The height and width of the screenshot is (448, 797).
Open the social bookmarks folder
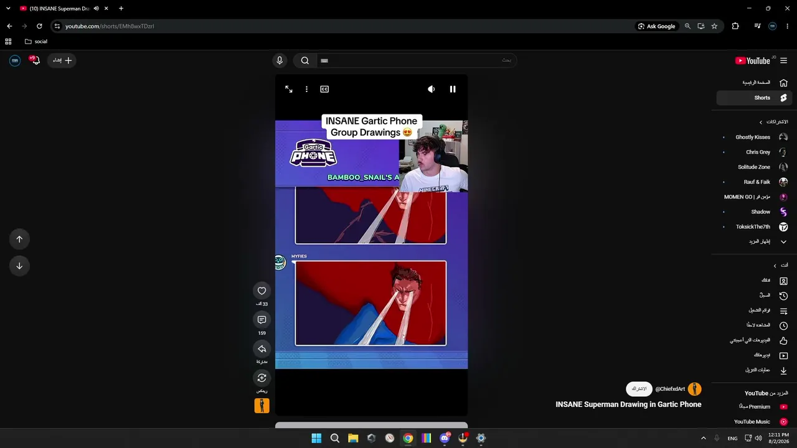[36, 42]
